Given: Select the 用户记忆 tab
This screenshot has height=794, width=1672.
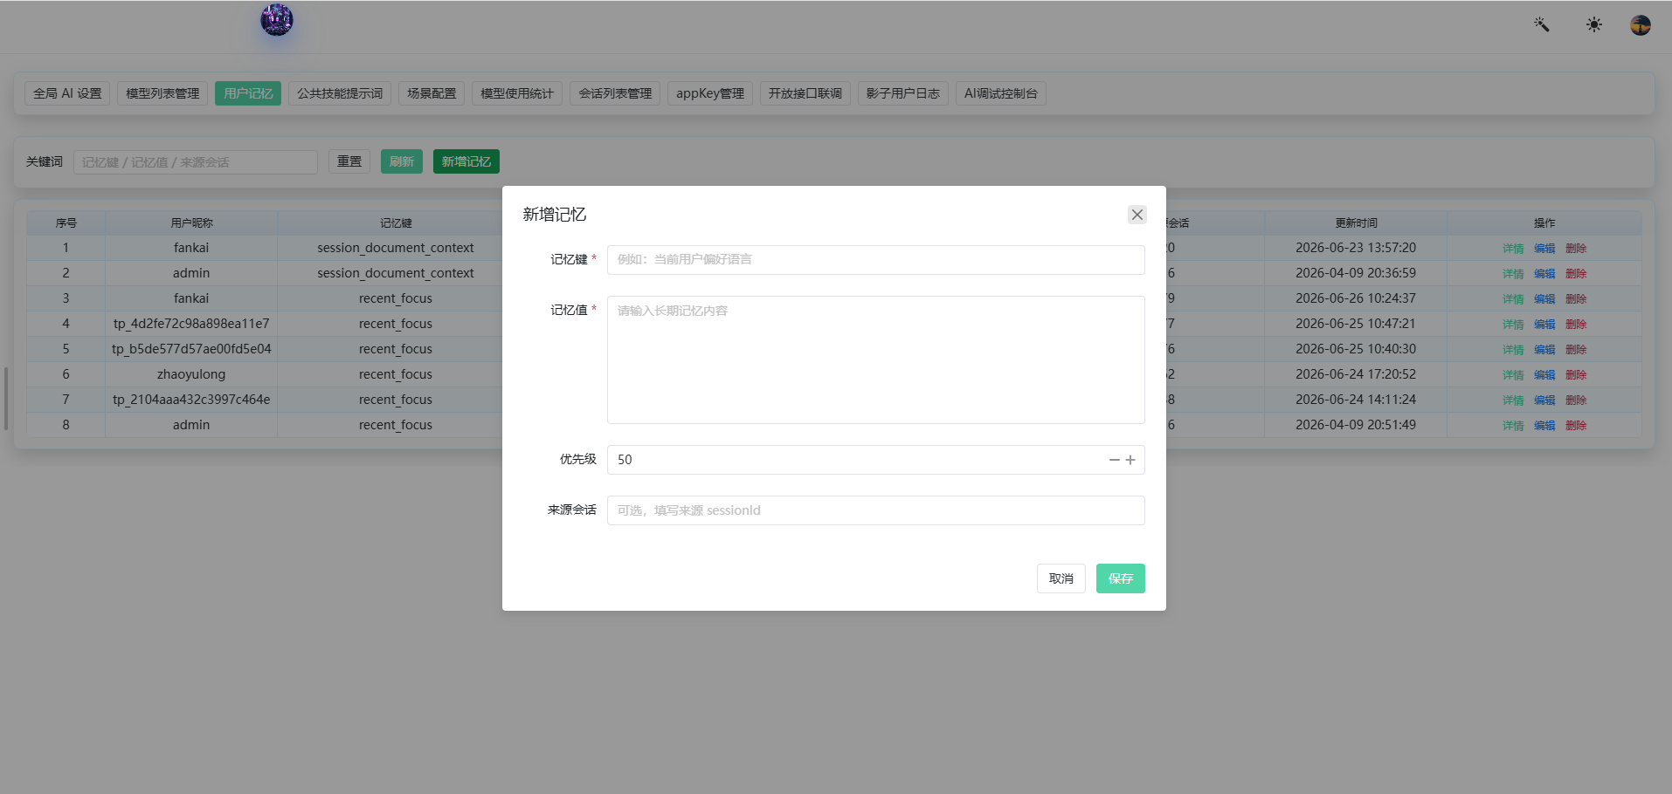Looking at the screenshot, I should click(x=248, y=93).
